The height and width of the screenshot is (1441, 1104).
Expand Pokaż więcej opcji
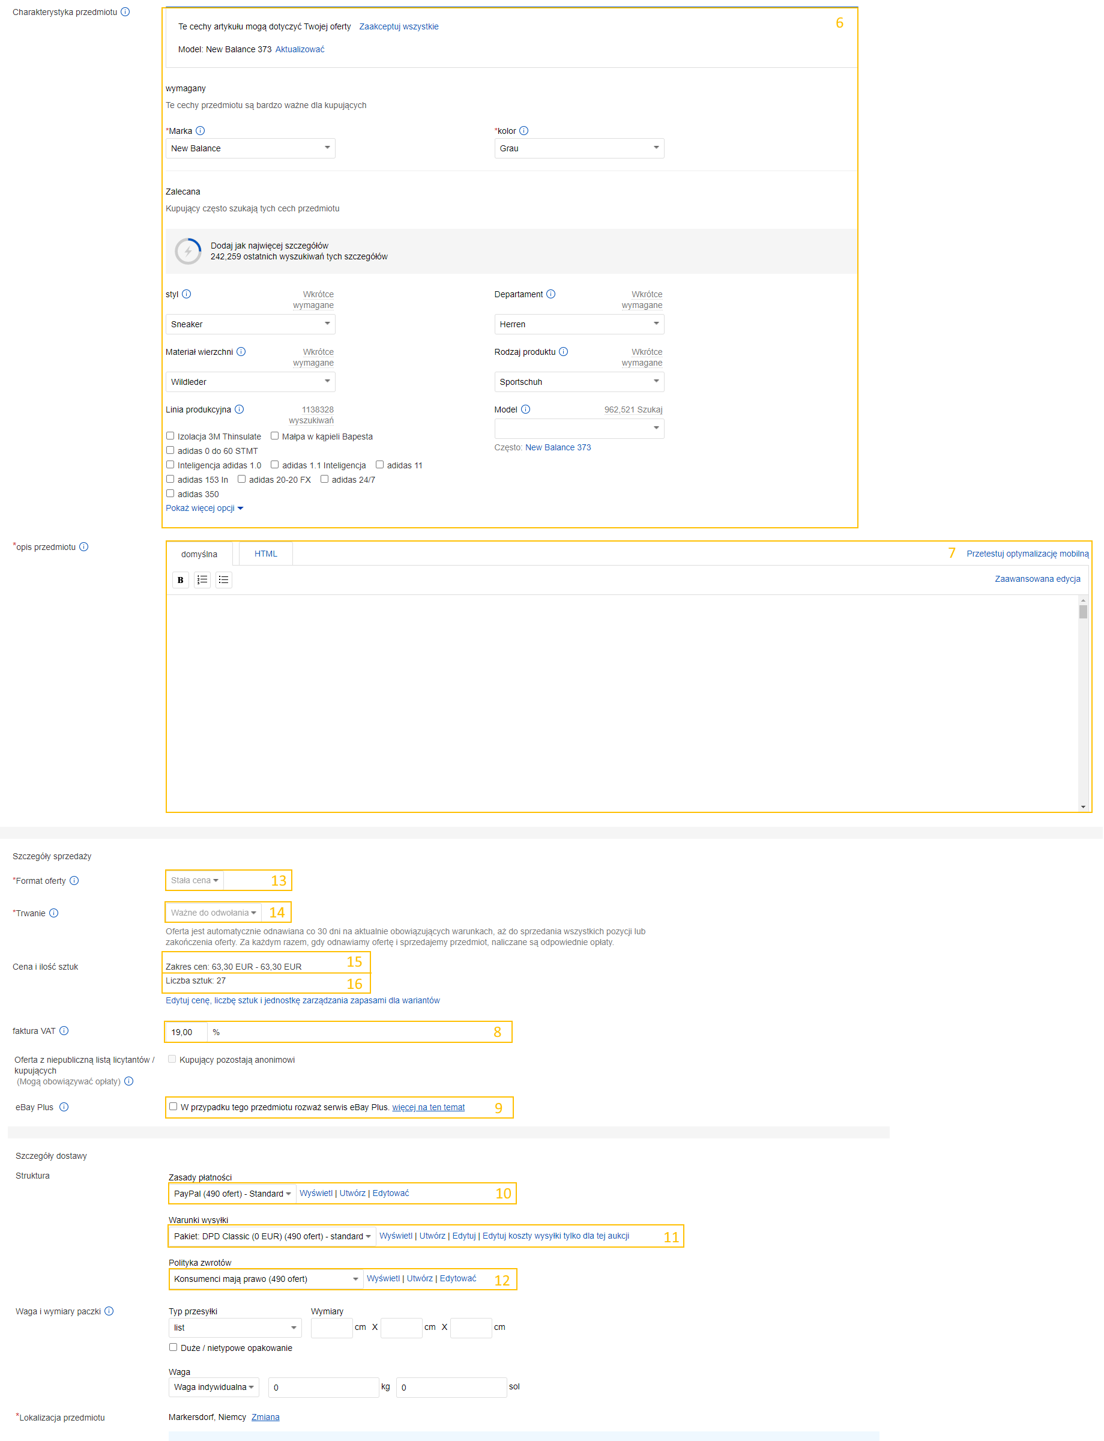tap(204, 509)
